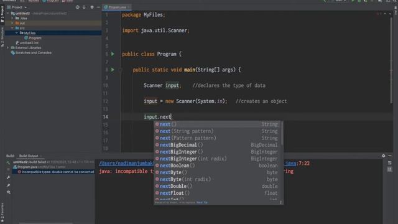Viewport: 398px width, 224px height.
Task: Click the pin tab icon in Build panel
Action: [x=8, y=185]
